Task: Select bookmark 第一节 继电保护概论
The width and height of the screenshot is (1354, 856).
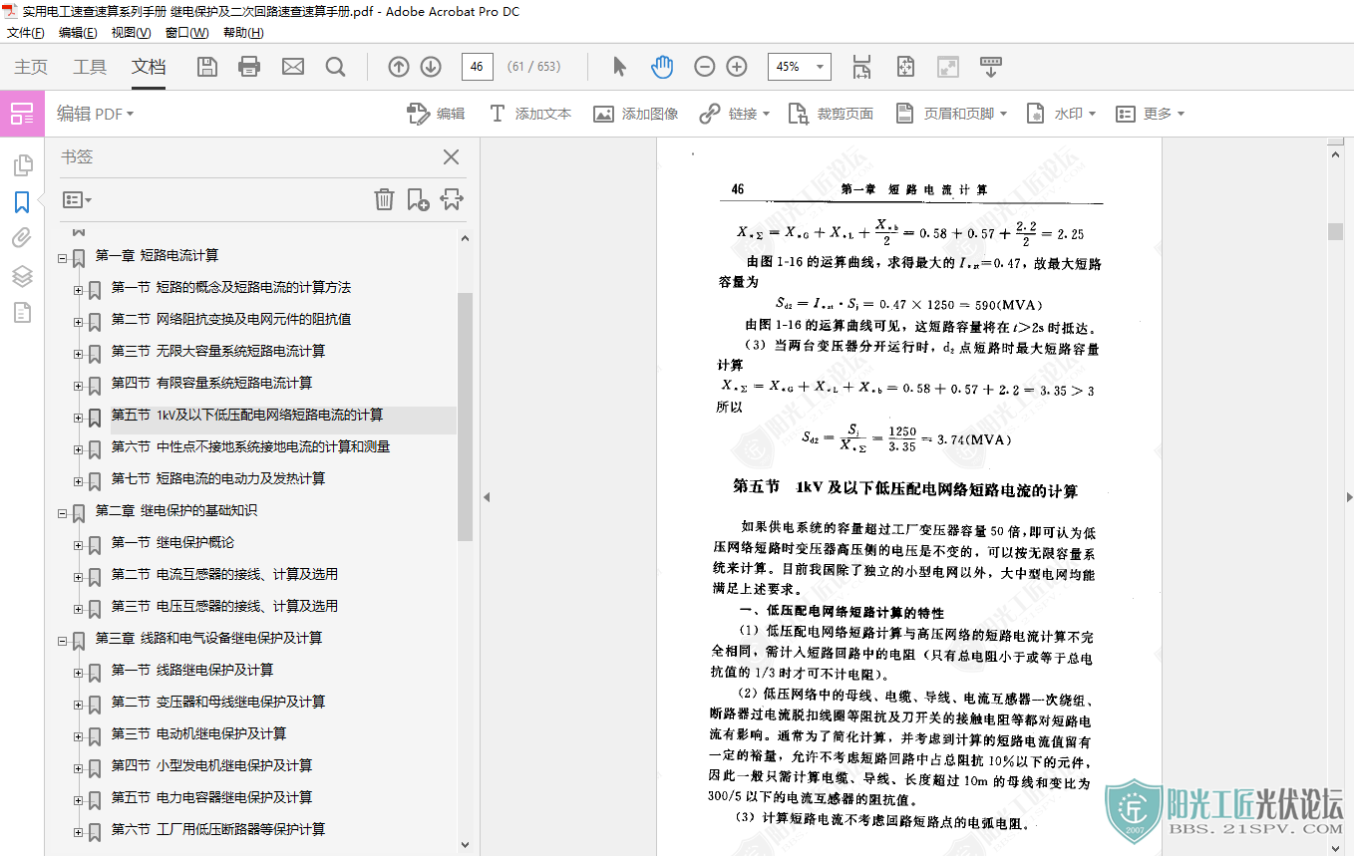Action: (x=172, y=542)
